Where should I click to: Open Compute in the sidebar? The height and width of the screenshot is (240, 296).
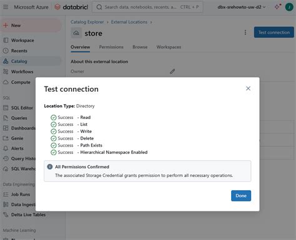tap(21, 82)
